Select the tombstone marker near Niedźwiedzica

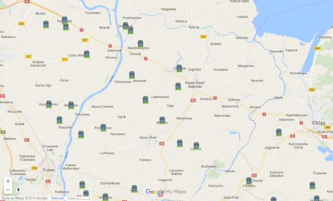pyautogui.click(x=141, y=44)
